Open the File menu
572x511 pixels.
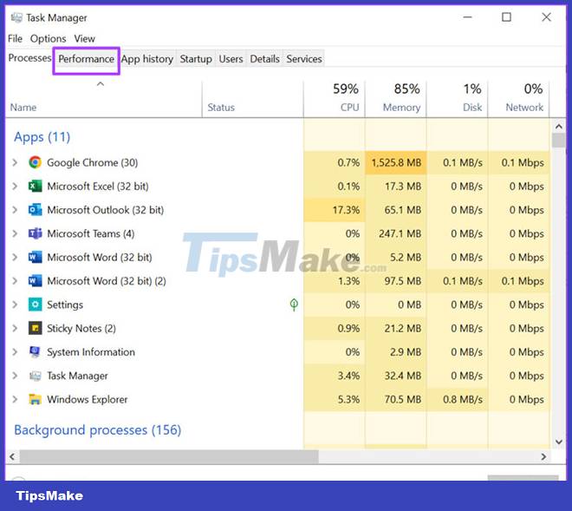15,38
